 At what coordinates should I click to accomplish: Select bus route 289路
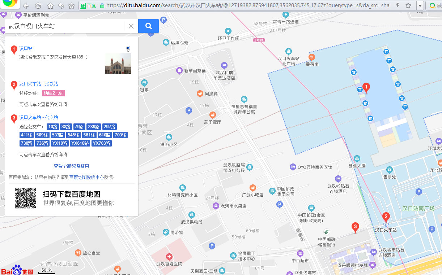[94, 127]
